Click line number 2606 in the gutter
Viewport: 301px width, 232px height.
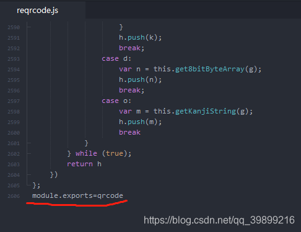[14, 196]
